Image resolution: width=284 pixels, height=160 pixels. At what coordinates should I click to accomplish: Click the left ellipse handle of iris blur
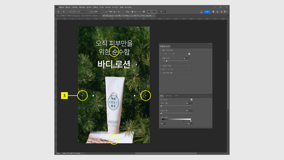[82, 96]
